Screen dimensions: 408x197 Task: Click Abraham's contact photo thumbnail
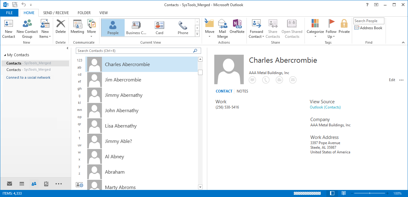(95, 172)
